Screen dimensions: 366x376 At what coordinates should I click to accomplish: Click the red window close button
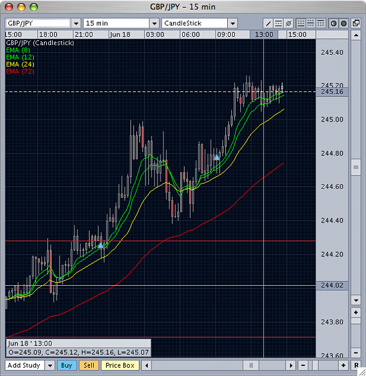coord(9,7)
